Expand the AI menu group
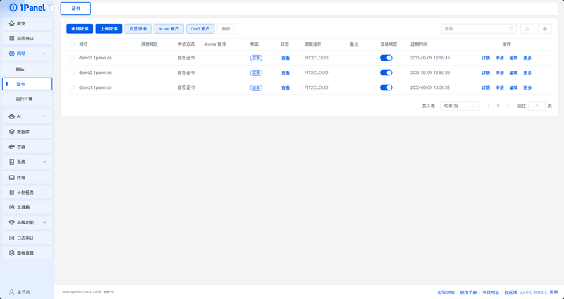Screen dimensions: 564x299 click(x=27, y=116)
